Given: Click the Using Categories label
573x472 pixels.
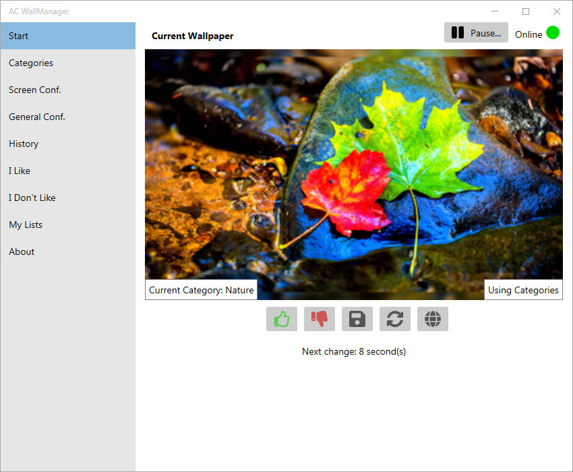Looking at the screenshot, I should coord(523,290).
